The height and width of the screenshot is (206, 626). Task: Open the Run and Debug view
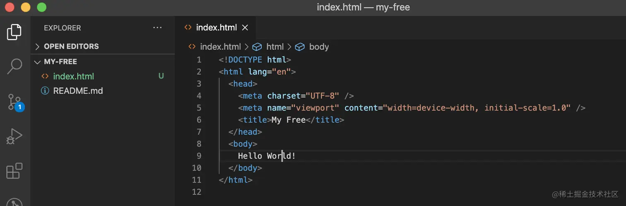coord(14,137)
